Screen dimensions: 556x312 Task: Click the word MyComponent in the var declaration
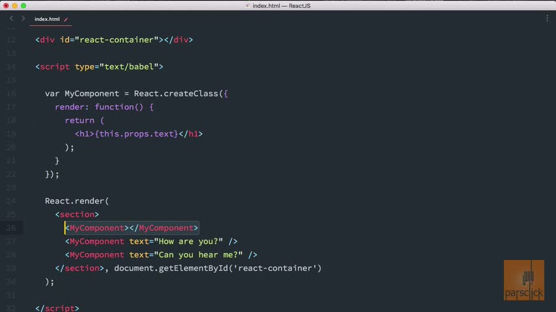tap(92, 94)
